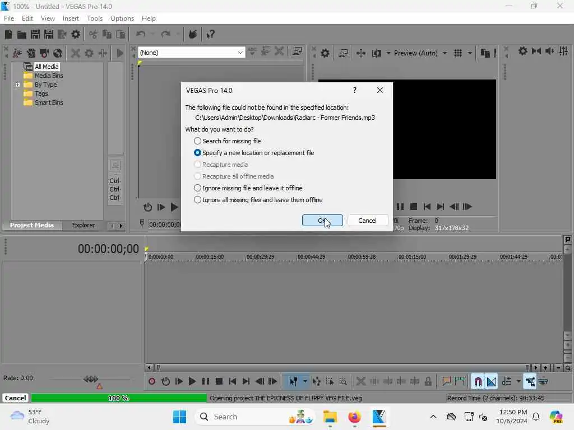Click the Lock event padlock icon

(428, 381)
